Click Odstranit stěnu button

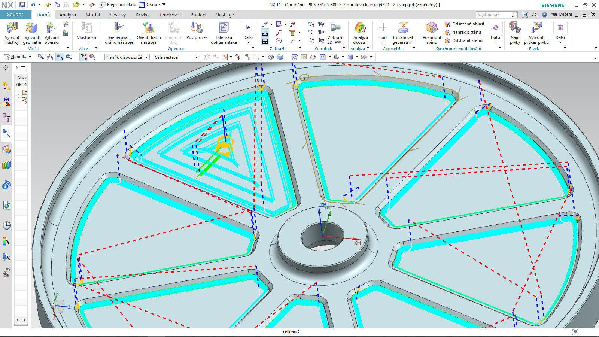(463, 41)
